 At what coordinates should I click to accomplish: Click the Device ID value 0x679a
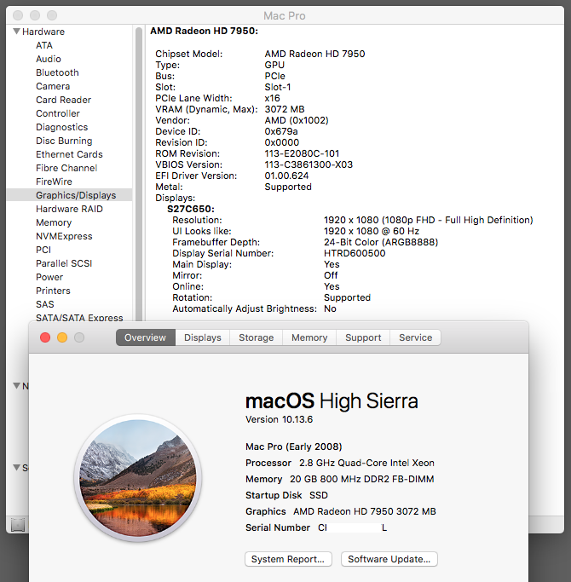point(281,131)
